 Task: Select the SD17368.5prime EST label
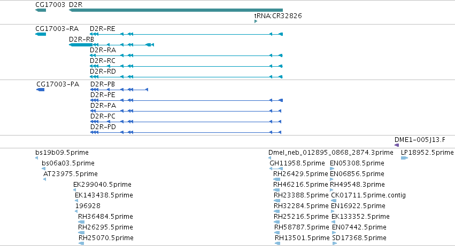pyautogui.click(x=359, y=238)
